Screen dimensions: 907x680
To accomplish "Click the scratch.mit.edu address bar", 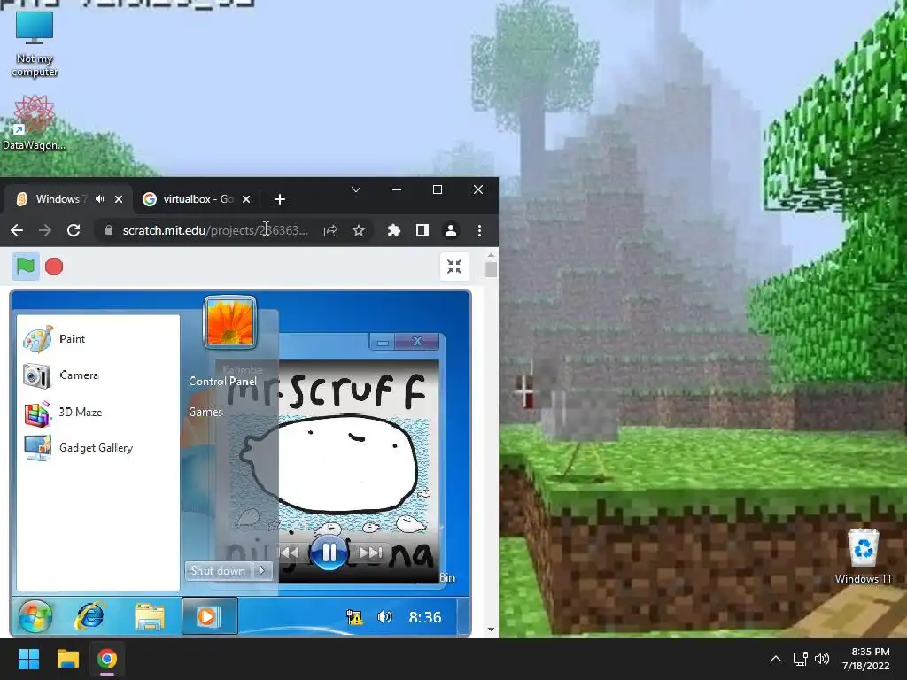I will click(x=215, y=230).
